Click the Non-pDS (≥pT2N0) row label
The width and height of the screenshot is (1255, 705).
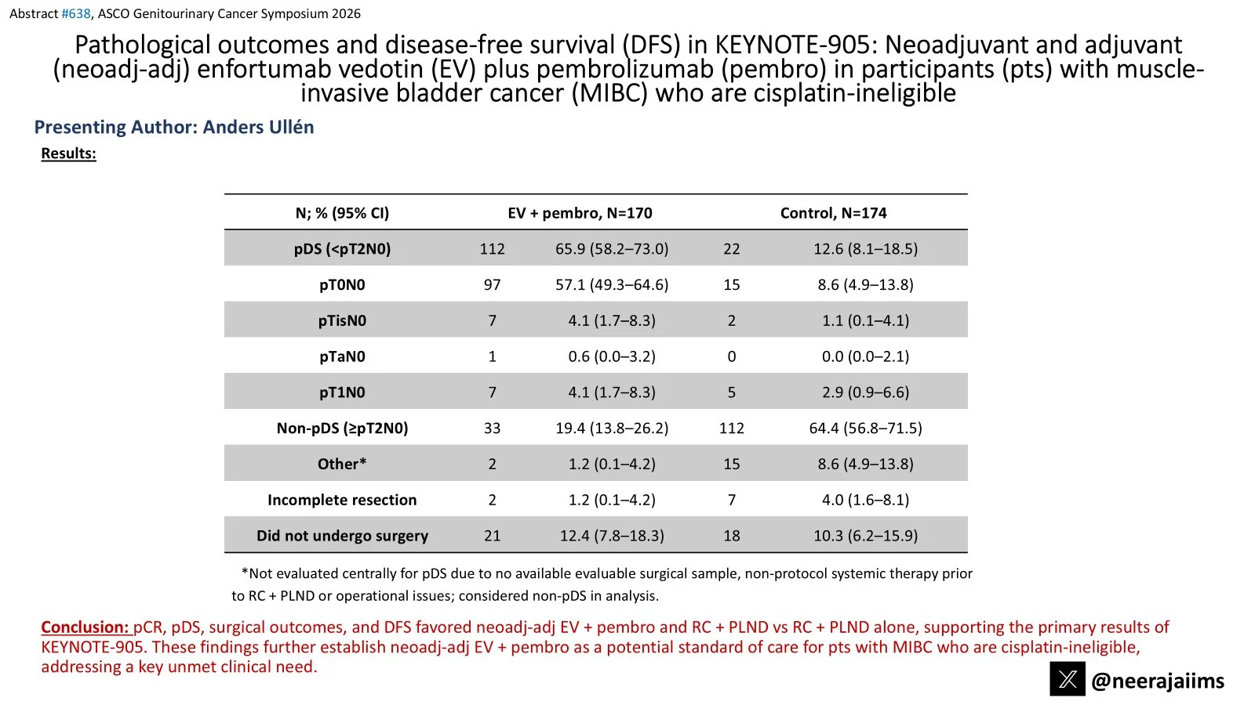(x=342, y=428)
